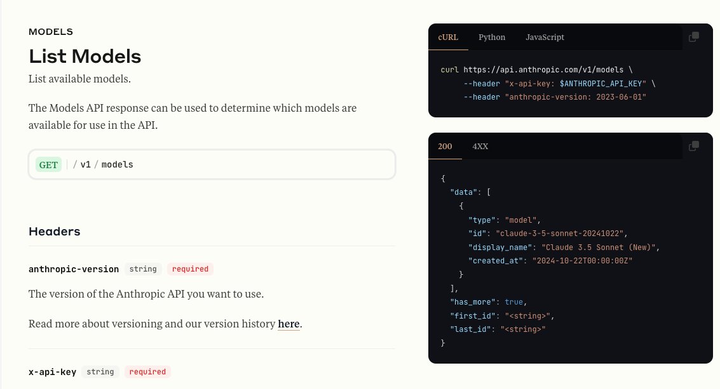720x389 pixels.
Task: Click the v1 path segment
Action: pyautogui.click(x=85, y=165)
